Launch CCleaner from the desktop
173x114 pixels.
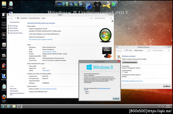pos(4,67)
